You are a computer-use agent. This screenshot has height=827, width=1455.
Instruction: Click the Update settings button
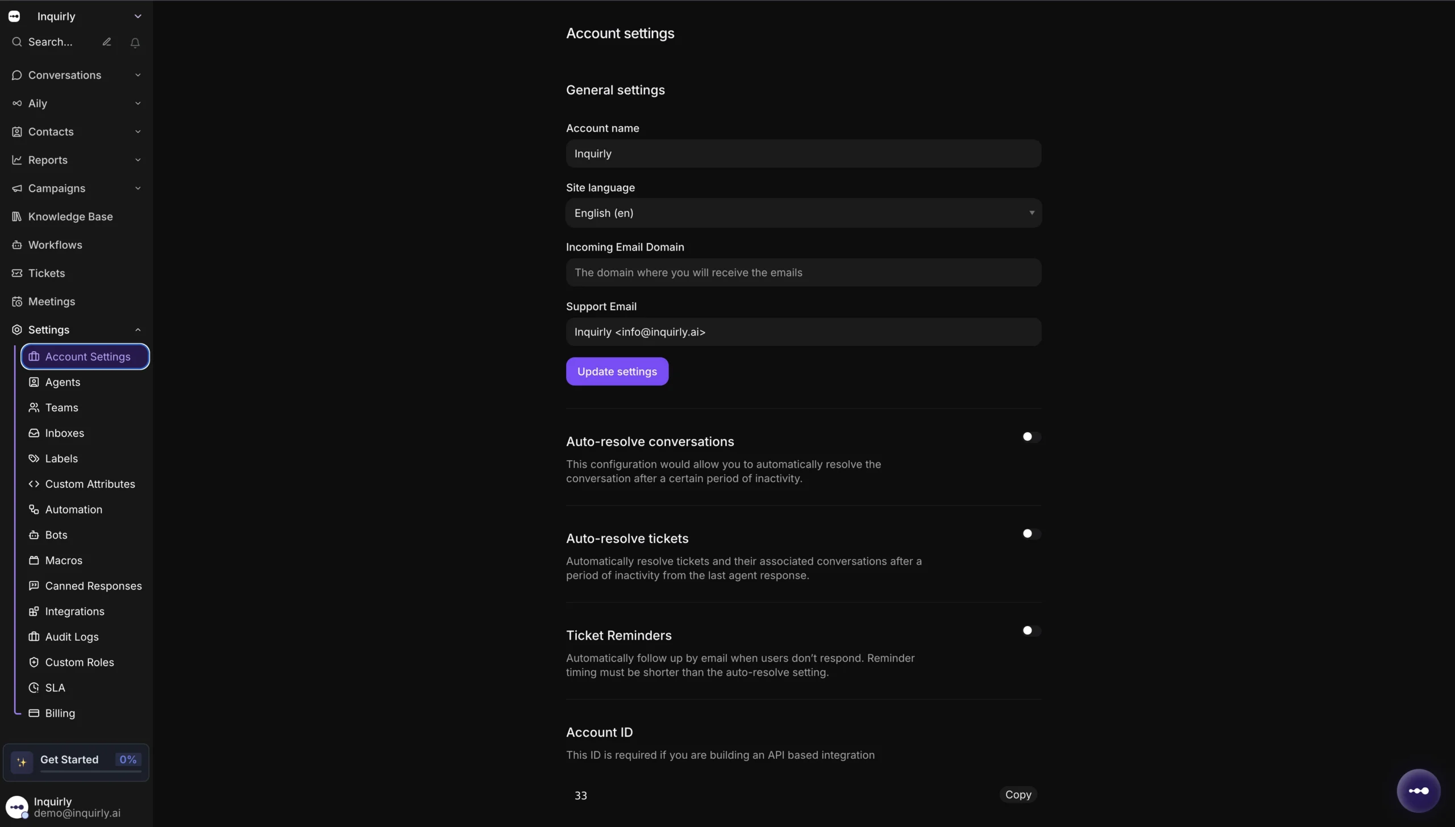tap(617, 371)
